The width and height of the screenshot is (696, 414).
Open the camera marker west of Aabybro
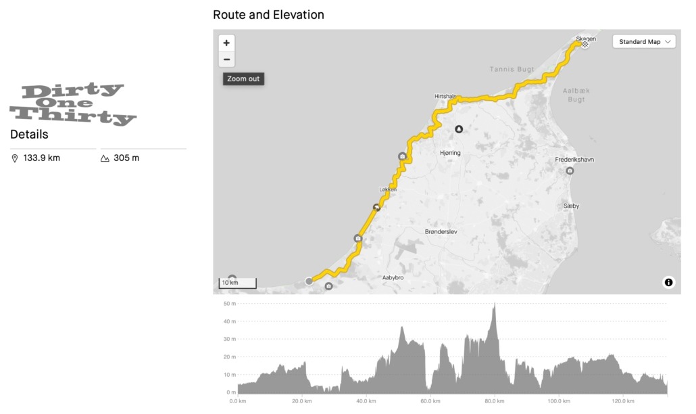pos(328,286)
